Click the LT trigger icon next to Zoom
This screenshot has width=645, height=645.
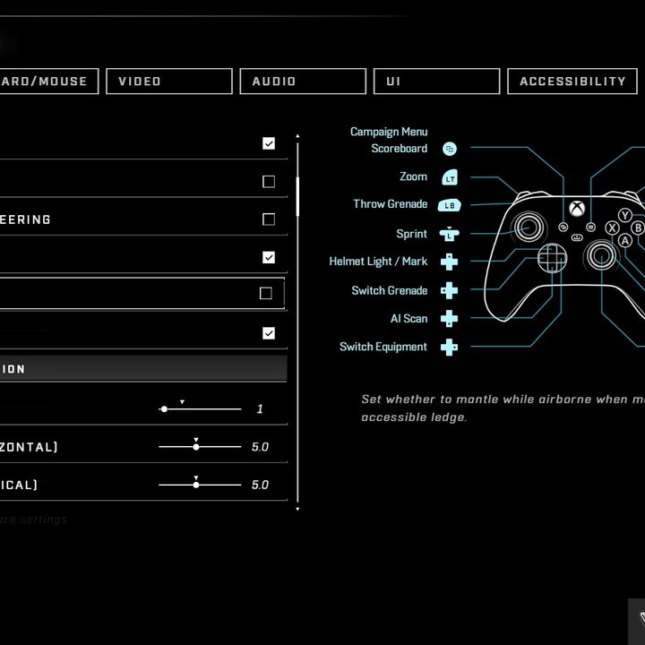pos(450,177)
